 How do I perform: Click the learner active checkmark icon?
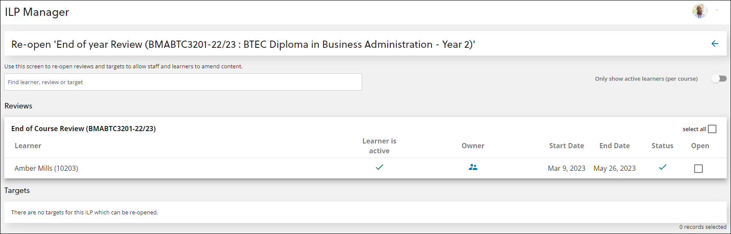coord(379,167)
